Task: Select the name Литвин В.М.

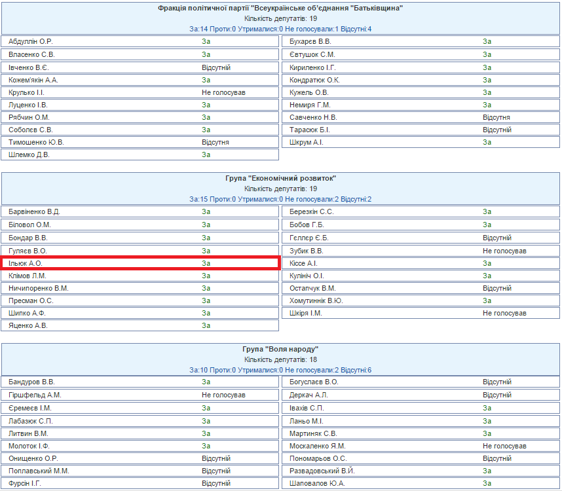Action: tap(28, 433)
